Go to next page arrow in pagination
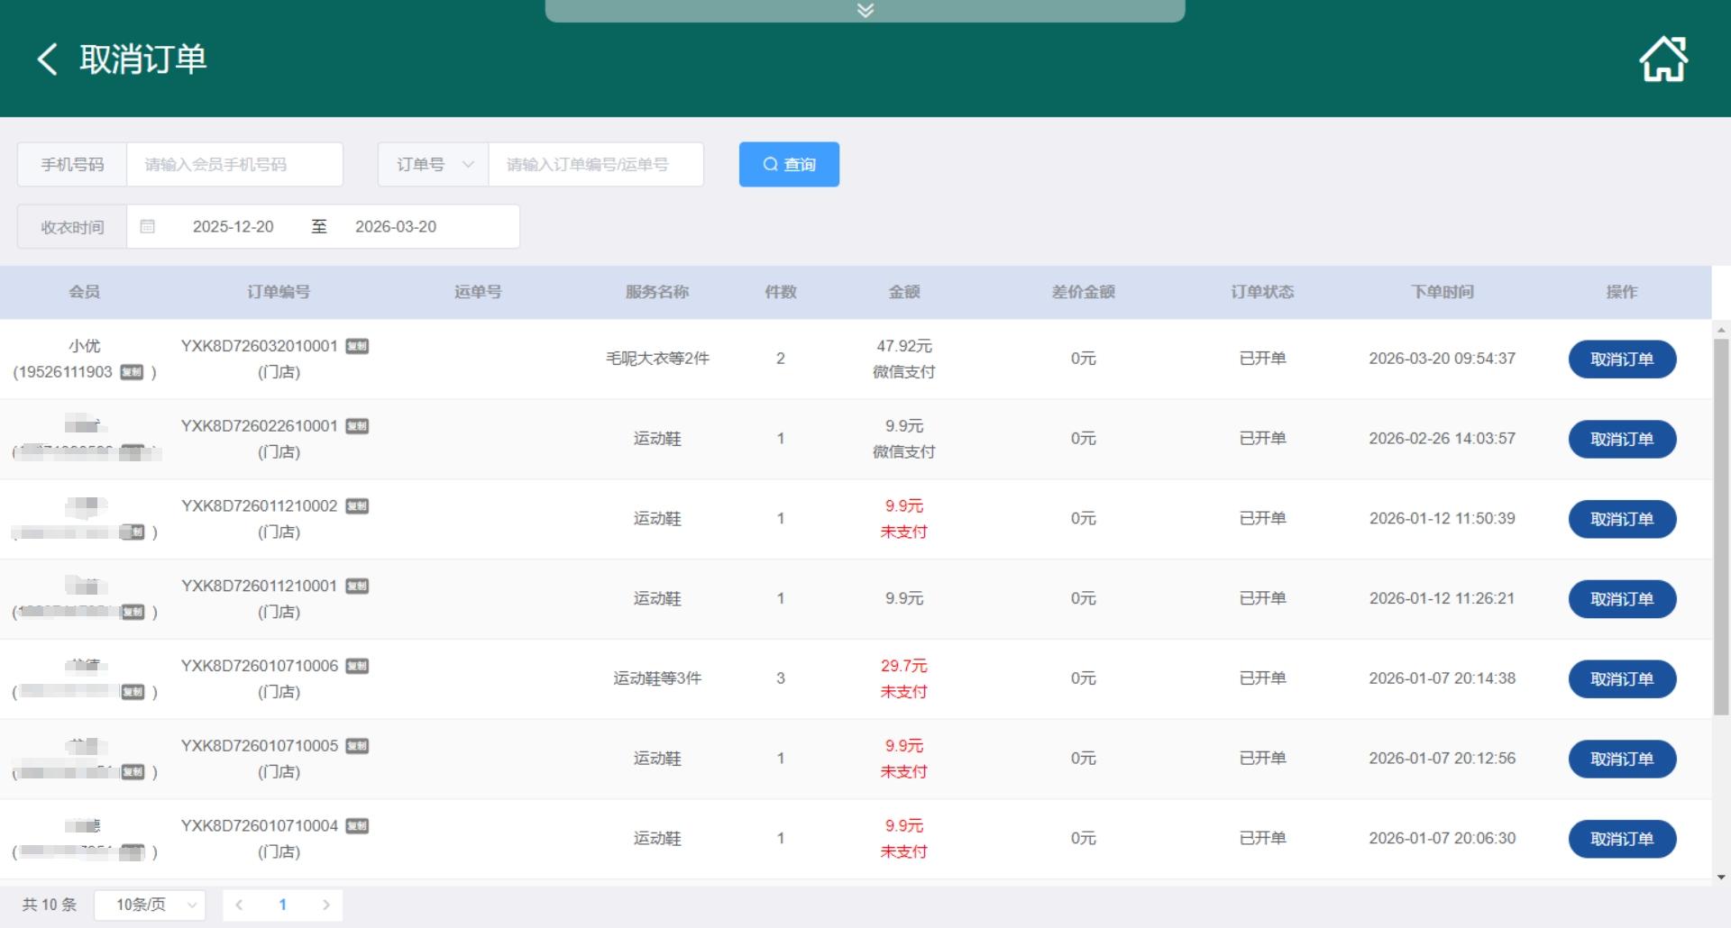 326,905
